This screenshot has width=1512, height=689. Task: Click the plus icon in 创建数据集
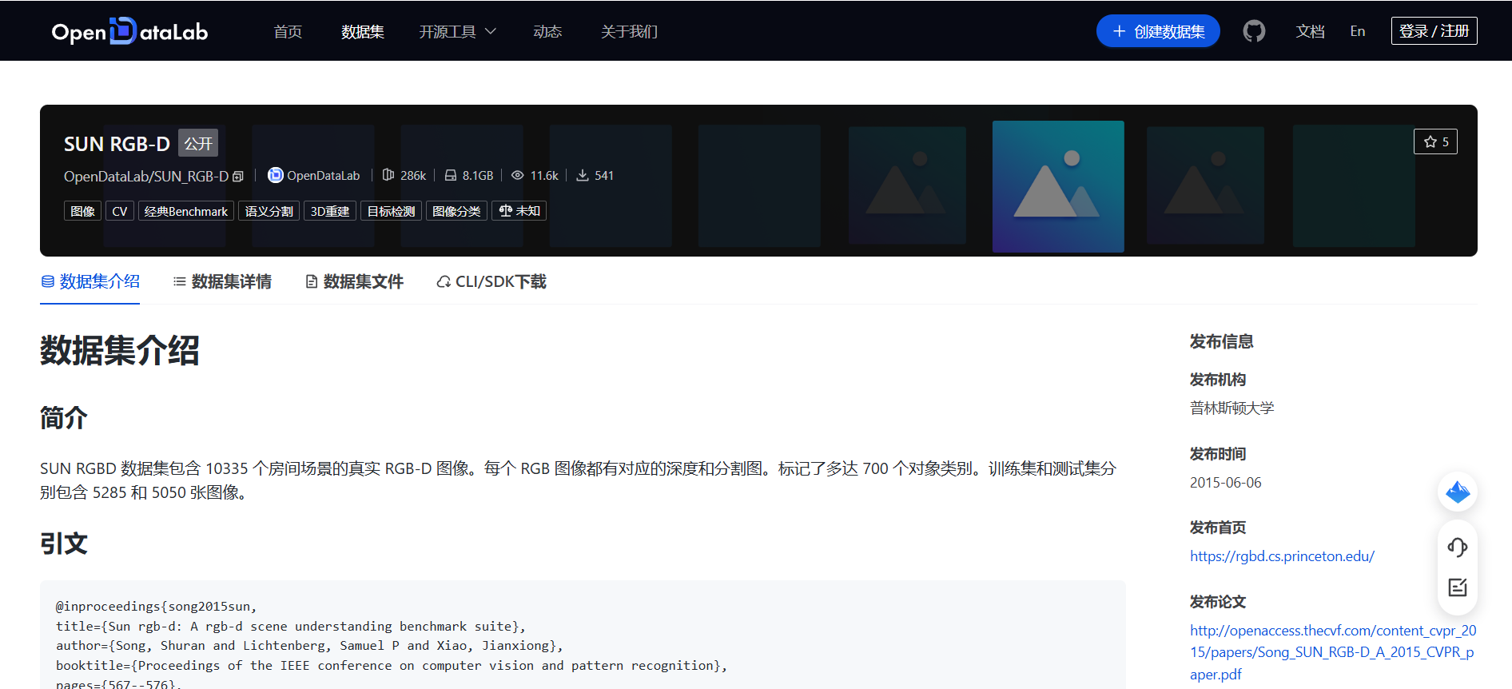click(x=1119, y=31)
